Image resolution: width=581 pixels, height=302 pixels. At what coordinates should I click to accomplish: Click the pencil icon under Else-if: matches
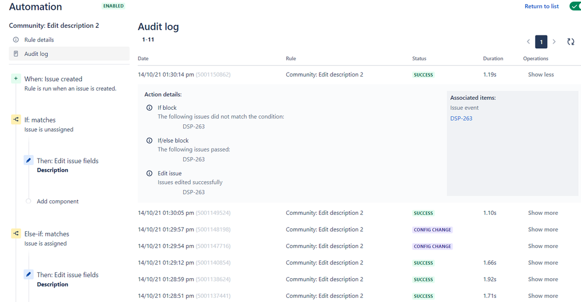[x=28, y=274]
